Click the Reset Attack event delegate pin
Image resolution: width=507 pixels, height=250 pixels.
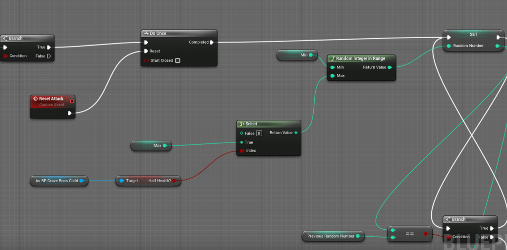click(72, 101)
